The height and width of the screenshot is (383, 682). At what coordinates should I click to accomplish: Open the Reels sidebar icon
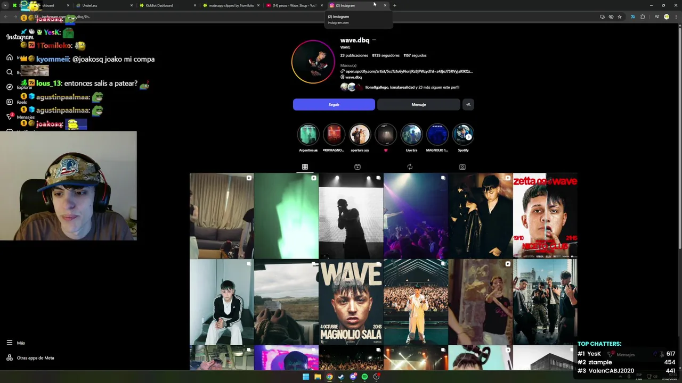[x=10, y=102]
